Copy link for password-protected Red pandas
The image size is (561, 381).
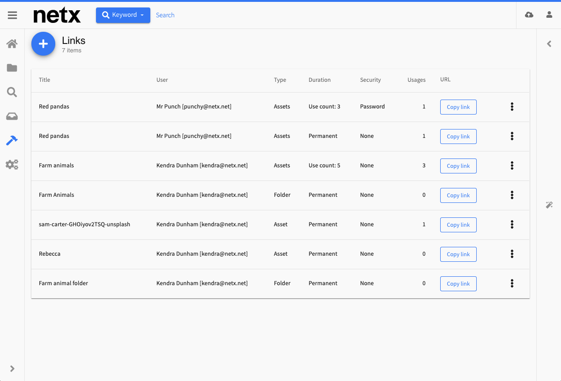point(458,107)
